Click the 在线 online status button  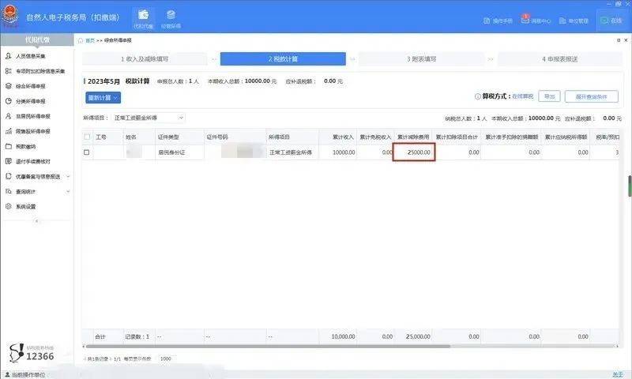click(x=611, y=21)
